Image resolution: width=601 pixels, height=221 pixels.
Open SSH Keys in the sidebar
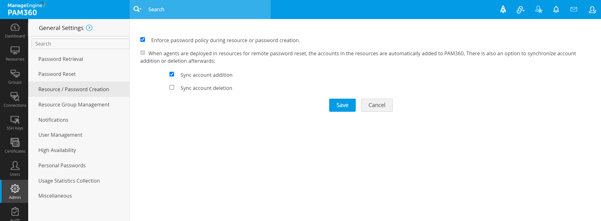click(15, 123)
